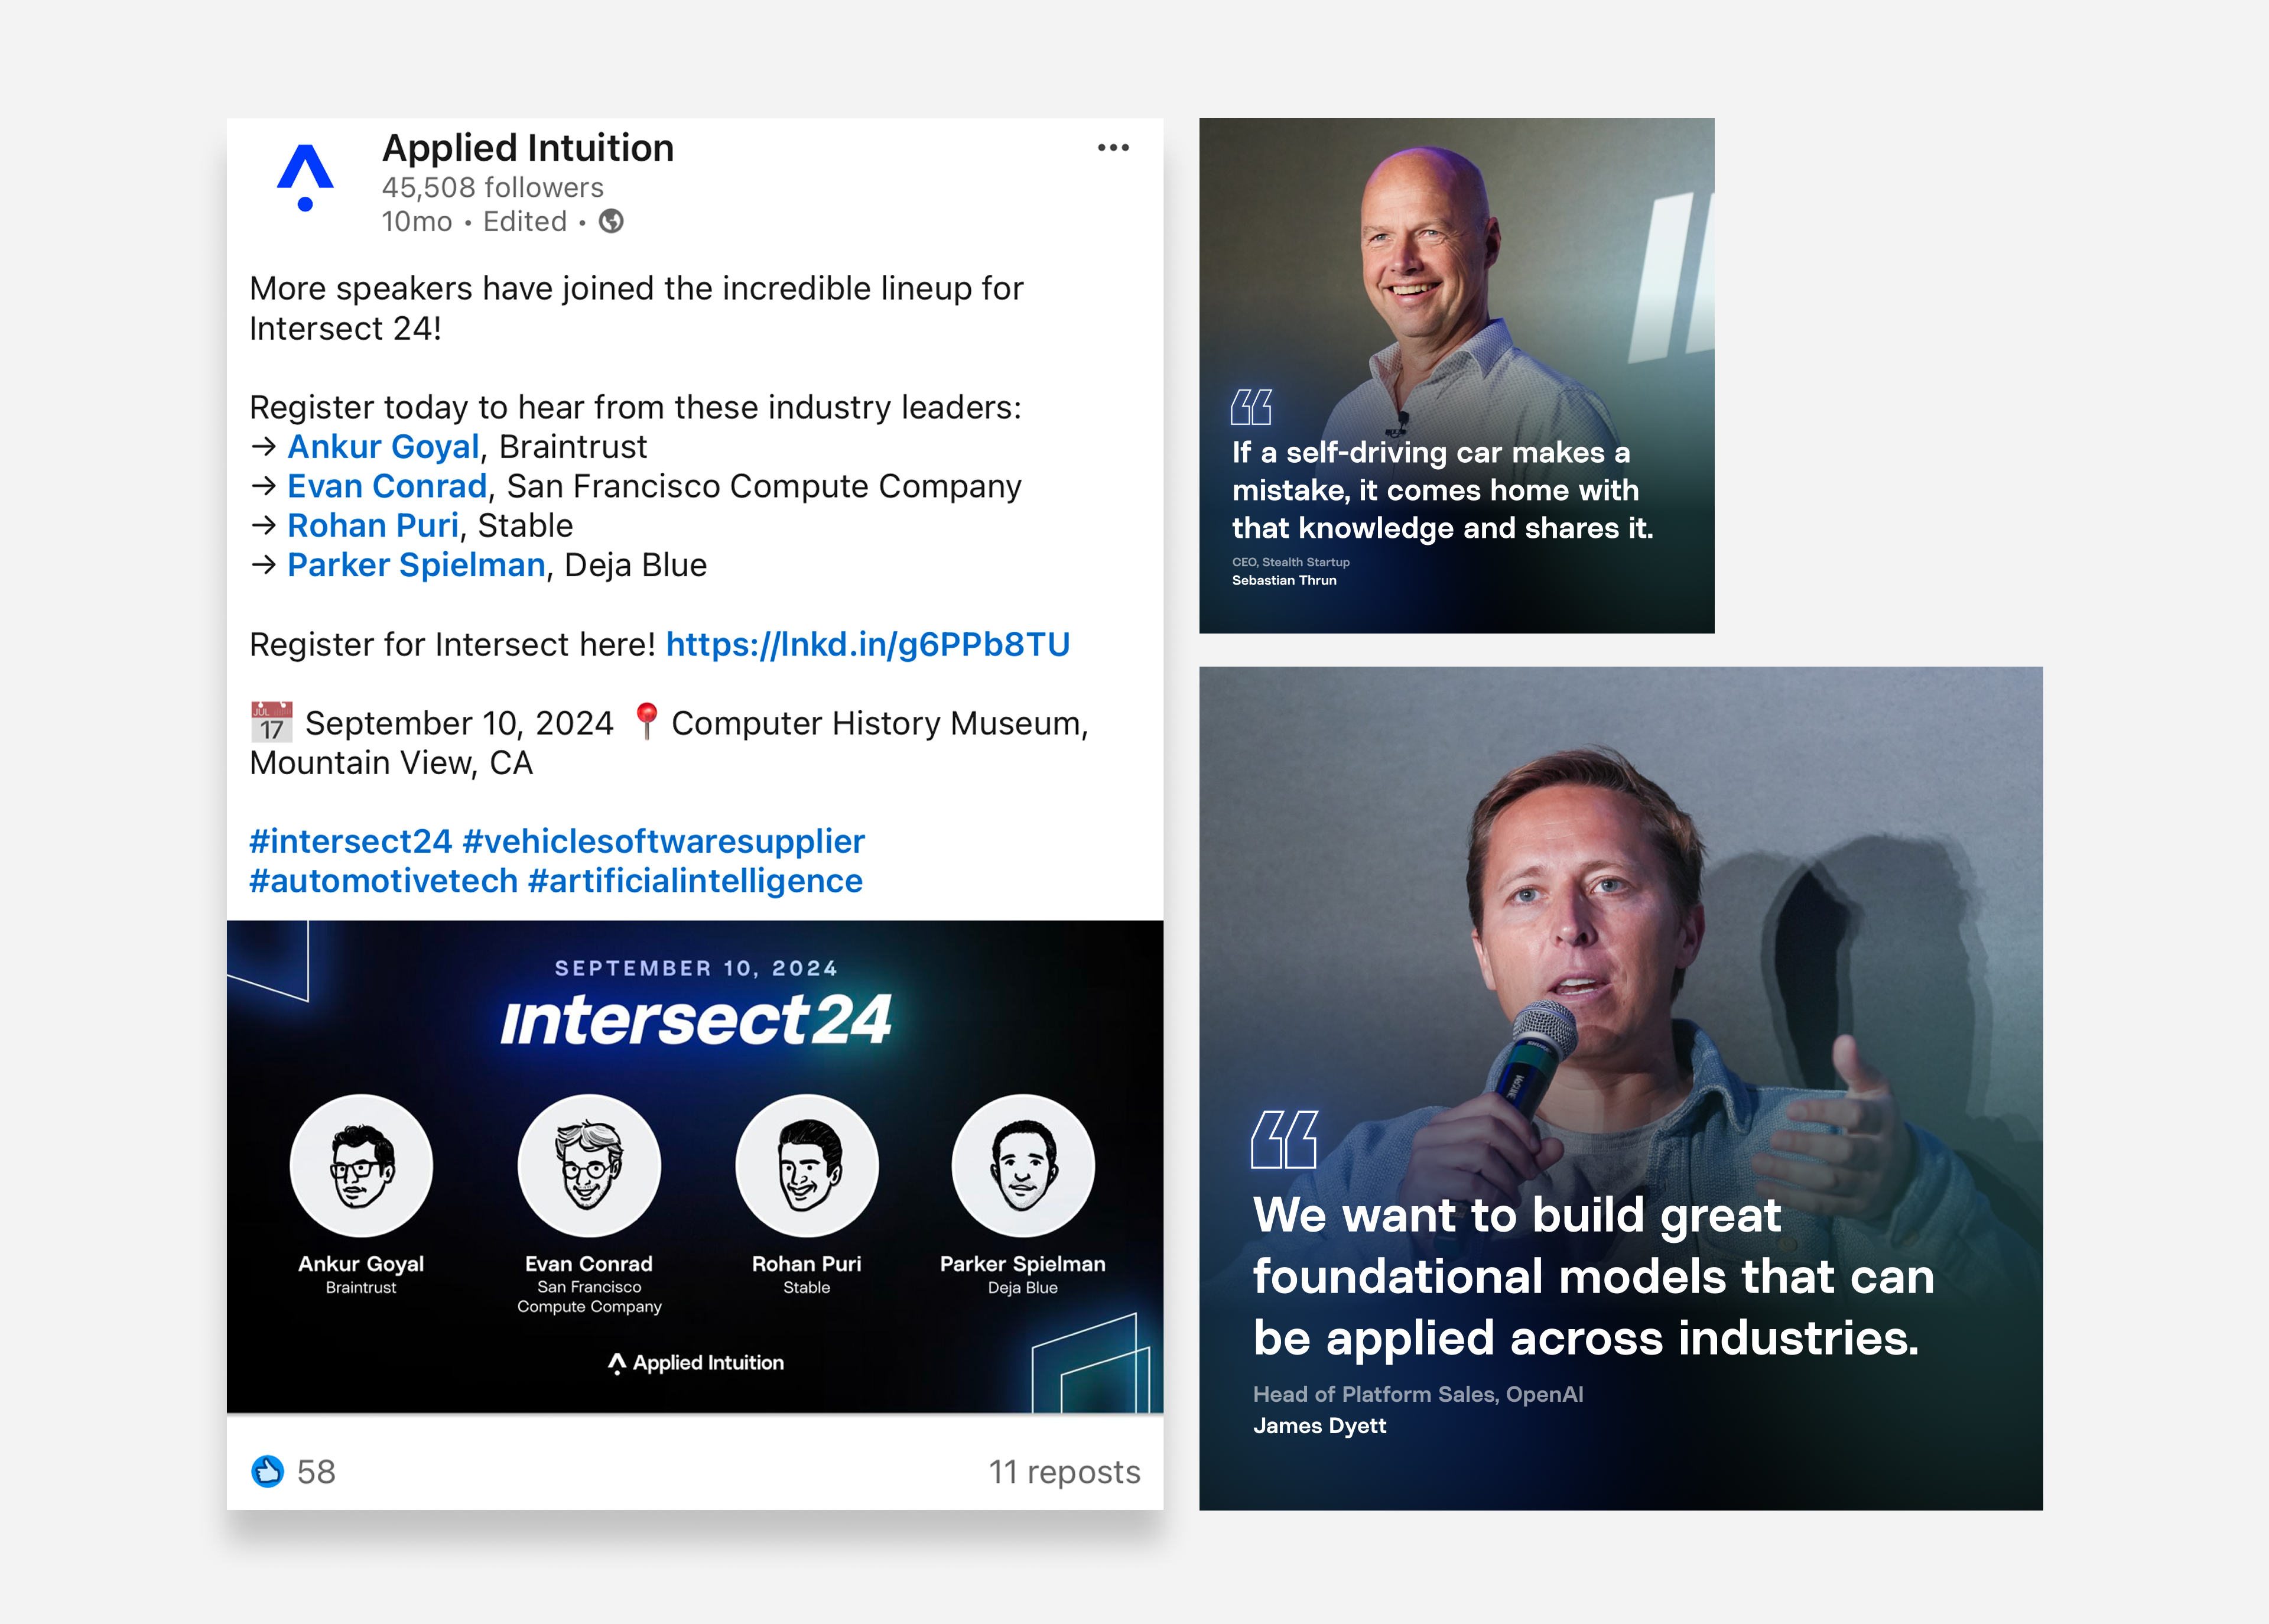Click the #automotivetech hashtag
The height and width of the screenshot is (1624, 2269).
tap(384, 881)
